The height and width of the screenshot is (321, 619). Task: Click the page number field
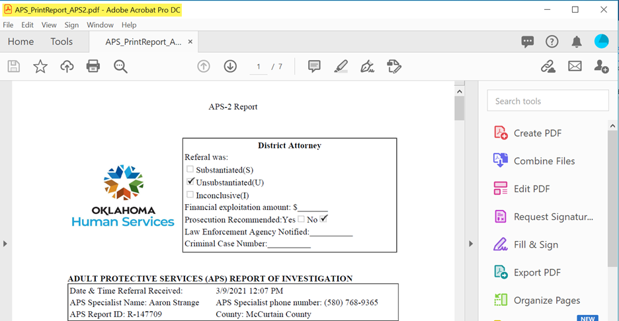(x=259, y=67)
